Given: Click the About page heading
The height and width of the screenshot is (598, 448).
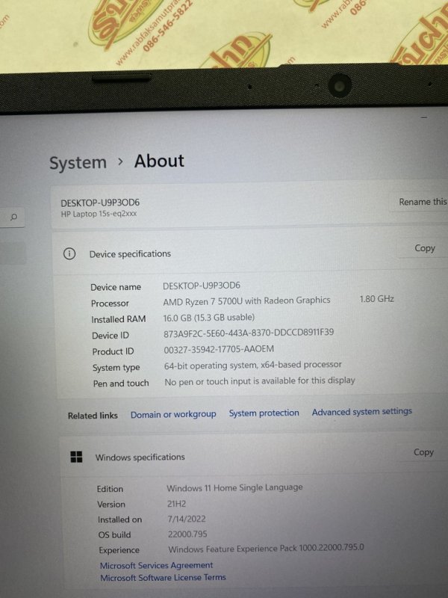Looking at the screenshot, I should click(159, 161).
